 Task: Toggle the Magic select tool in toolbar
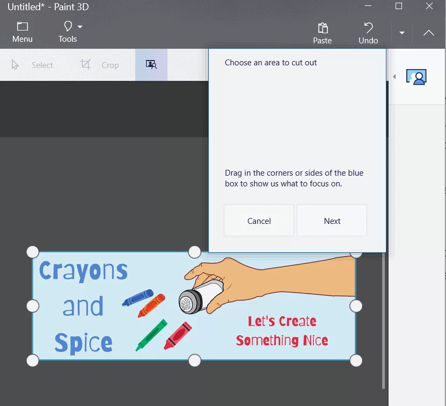[151, 65]
